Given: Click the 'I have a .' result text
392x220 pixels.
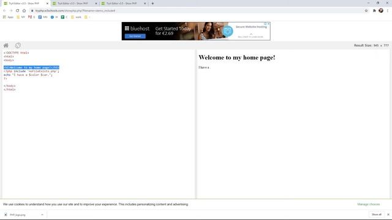Looking at the screenshot, I should point(205,67).
